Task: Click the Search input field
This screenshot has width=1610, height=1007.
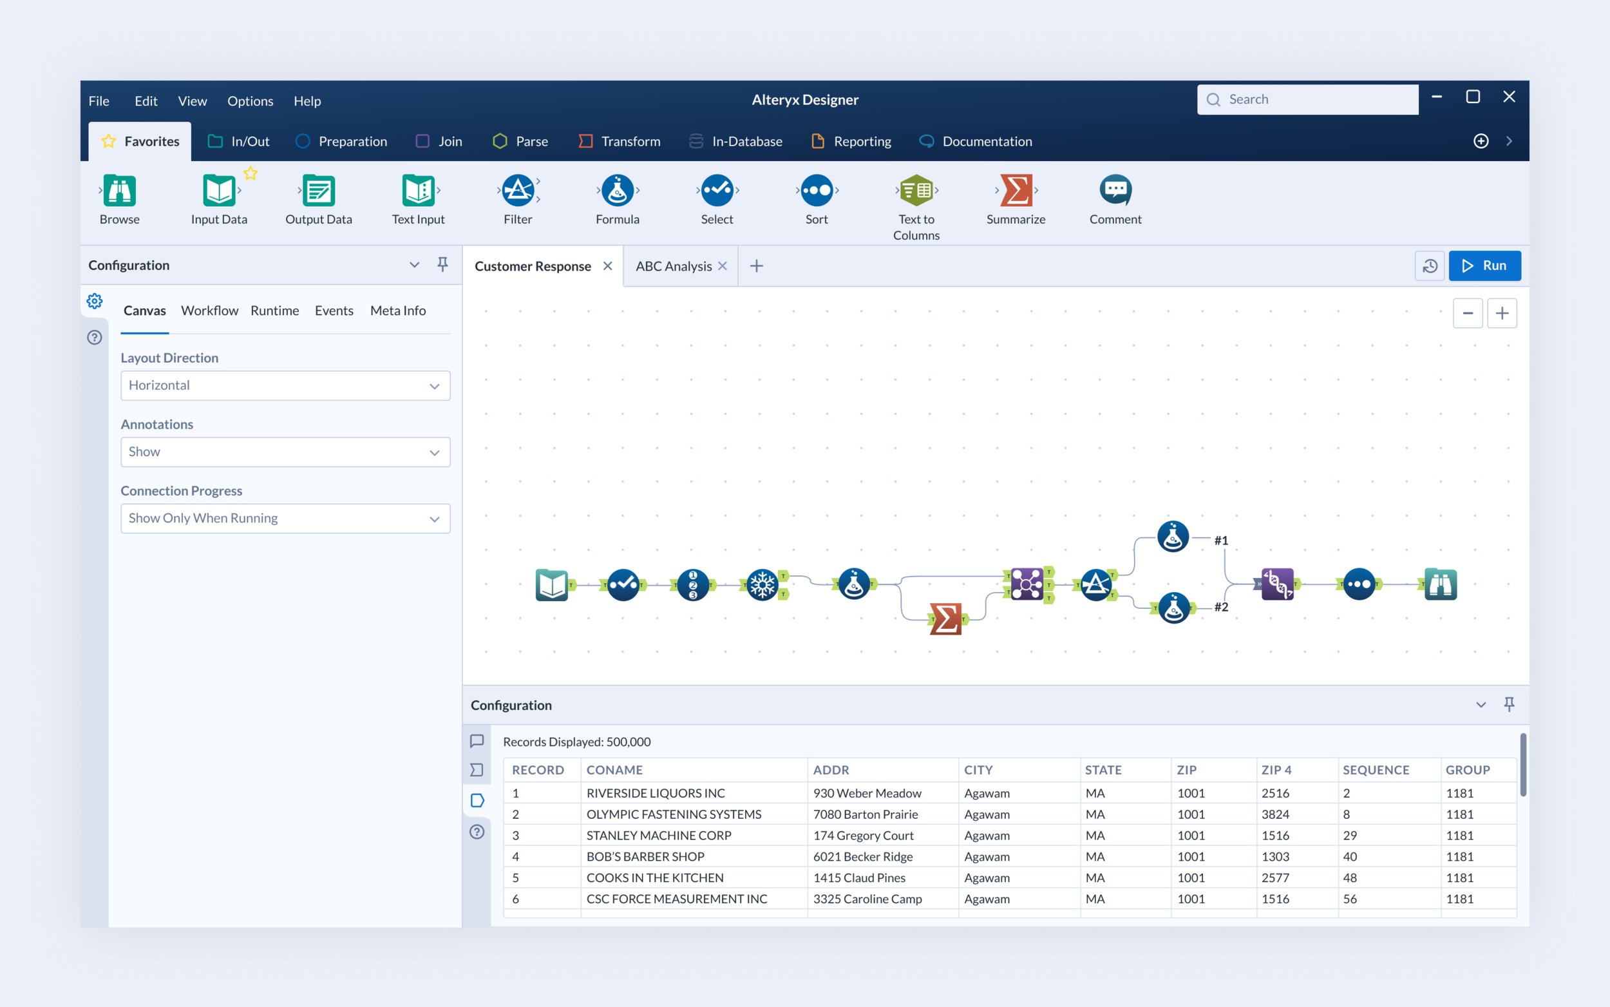Action: click(x=1307, y=99)
